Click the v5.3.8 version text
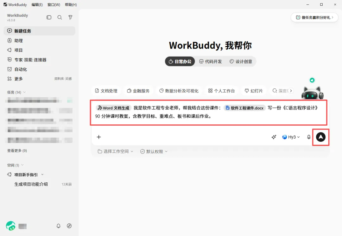Image resolution: width=342 pixels, height=236 pixels. pos(11,20)
